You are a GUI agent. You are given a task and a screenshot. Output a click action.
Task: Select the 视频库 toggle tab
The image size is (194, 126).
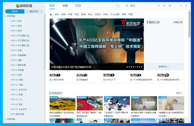click(15, 11)
